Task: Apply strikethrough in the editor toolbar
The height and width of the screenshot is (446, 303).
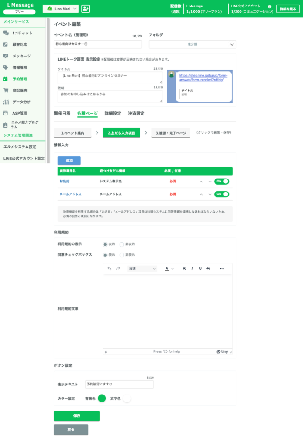Action: coord(208,269)
